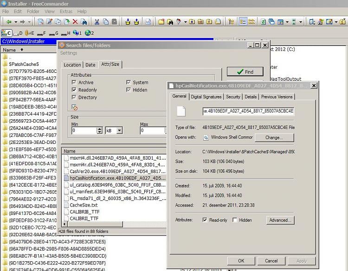Open the $PatchCache$ folder

click(24, 64)
